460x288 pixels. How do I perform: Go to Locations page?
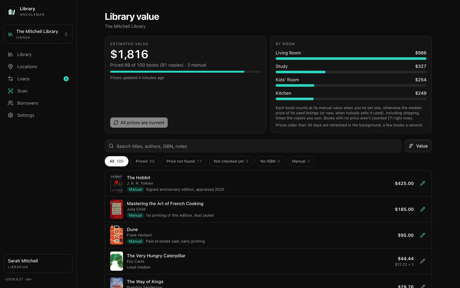38,67
